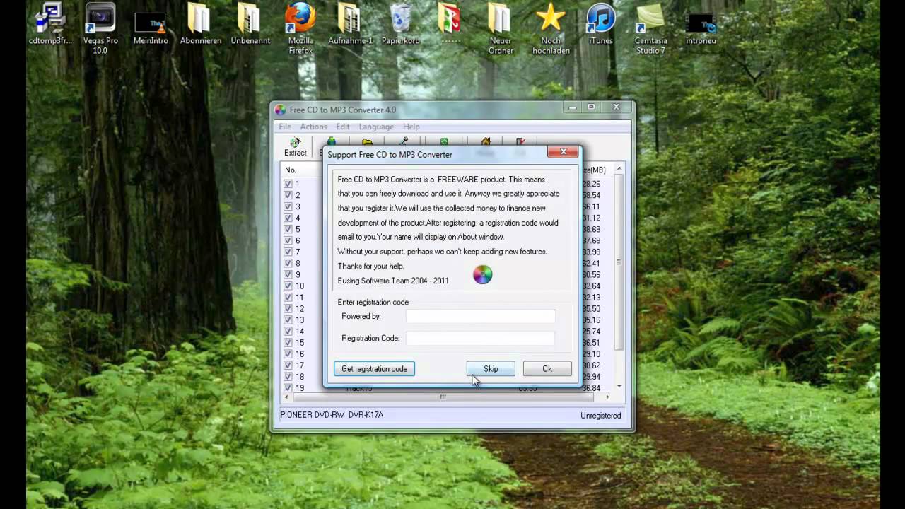The width and height of the screenshot is (905, 509).
Task: Open the Actions menu
Action: (x=313, y=127)
